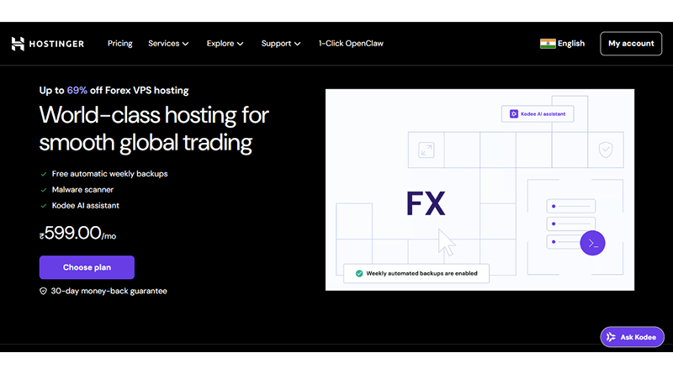
Task: Click the 30-day money-back guarantee text
Action: [109, 291]
